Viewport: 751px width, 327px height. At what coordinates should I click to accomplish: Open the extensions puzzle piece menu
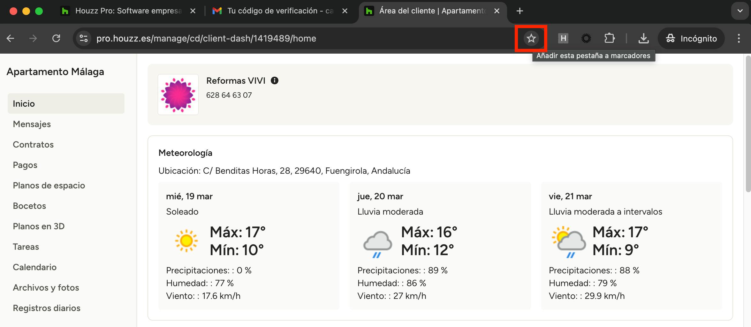point(609,38)
